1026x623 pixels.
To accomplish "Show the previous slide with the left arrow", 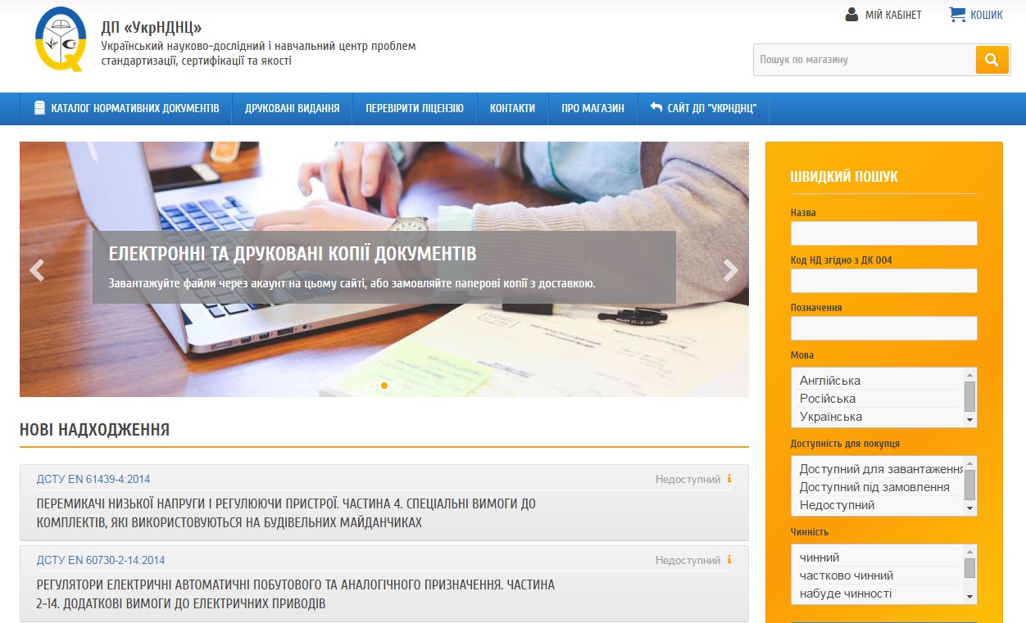I will click(37, 270).
